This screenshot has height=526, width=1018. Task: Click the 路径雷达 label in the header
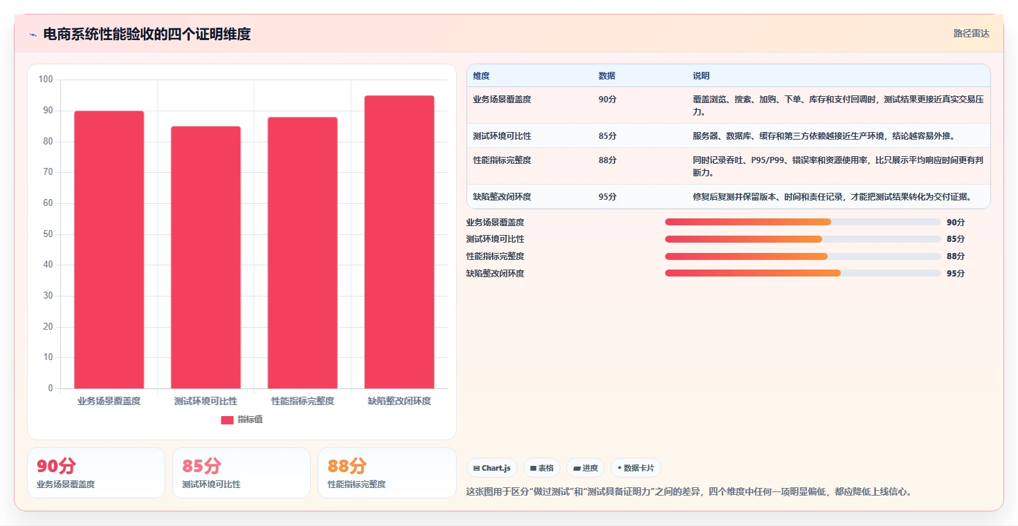click(971, 33)
